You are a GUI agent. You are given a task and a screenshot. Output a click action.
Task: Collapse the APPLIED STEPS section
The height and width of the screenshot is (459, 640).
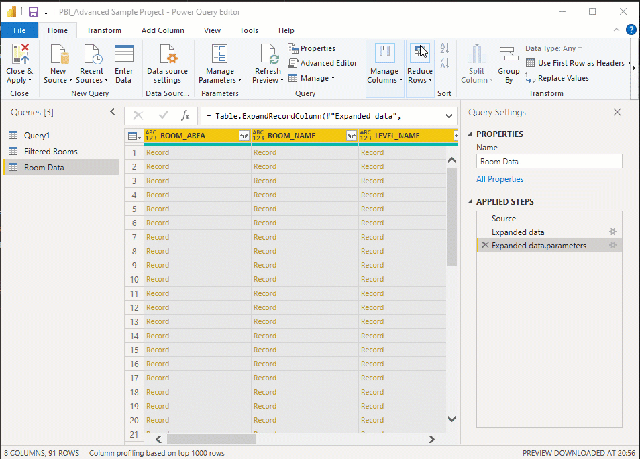coord(470,202)
